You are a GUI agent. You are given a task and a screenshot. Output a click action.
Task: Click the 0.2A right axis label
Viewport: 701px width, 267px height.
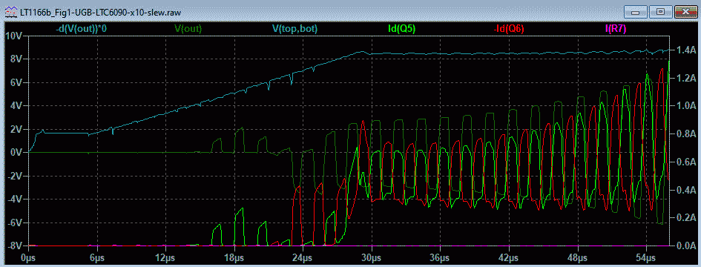pyautogui.click(x=686, y=217)
